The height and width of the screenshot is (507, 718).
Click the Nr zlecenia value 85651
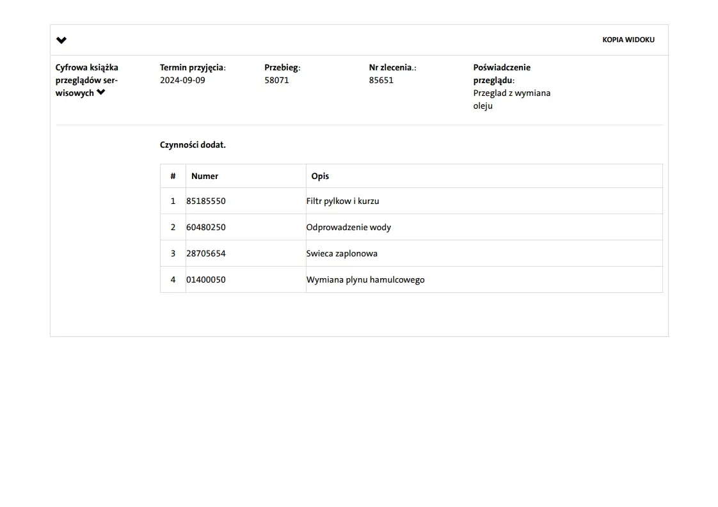tap(381, 81)
